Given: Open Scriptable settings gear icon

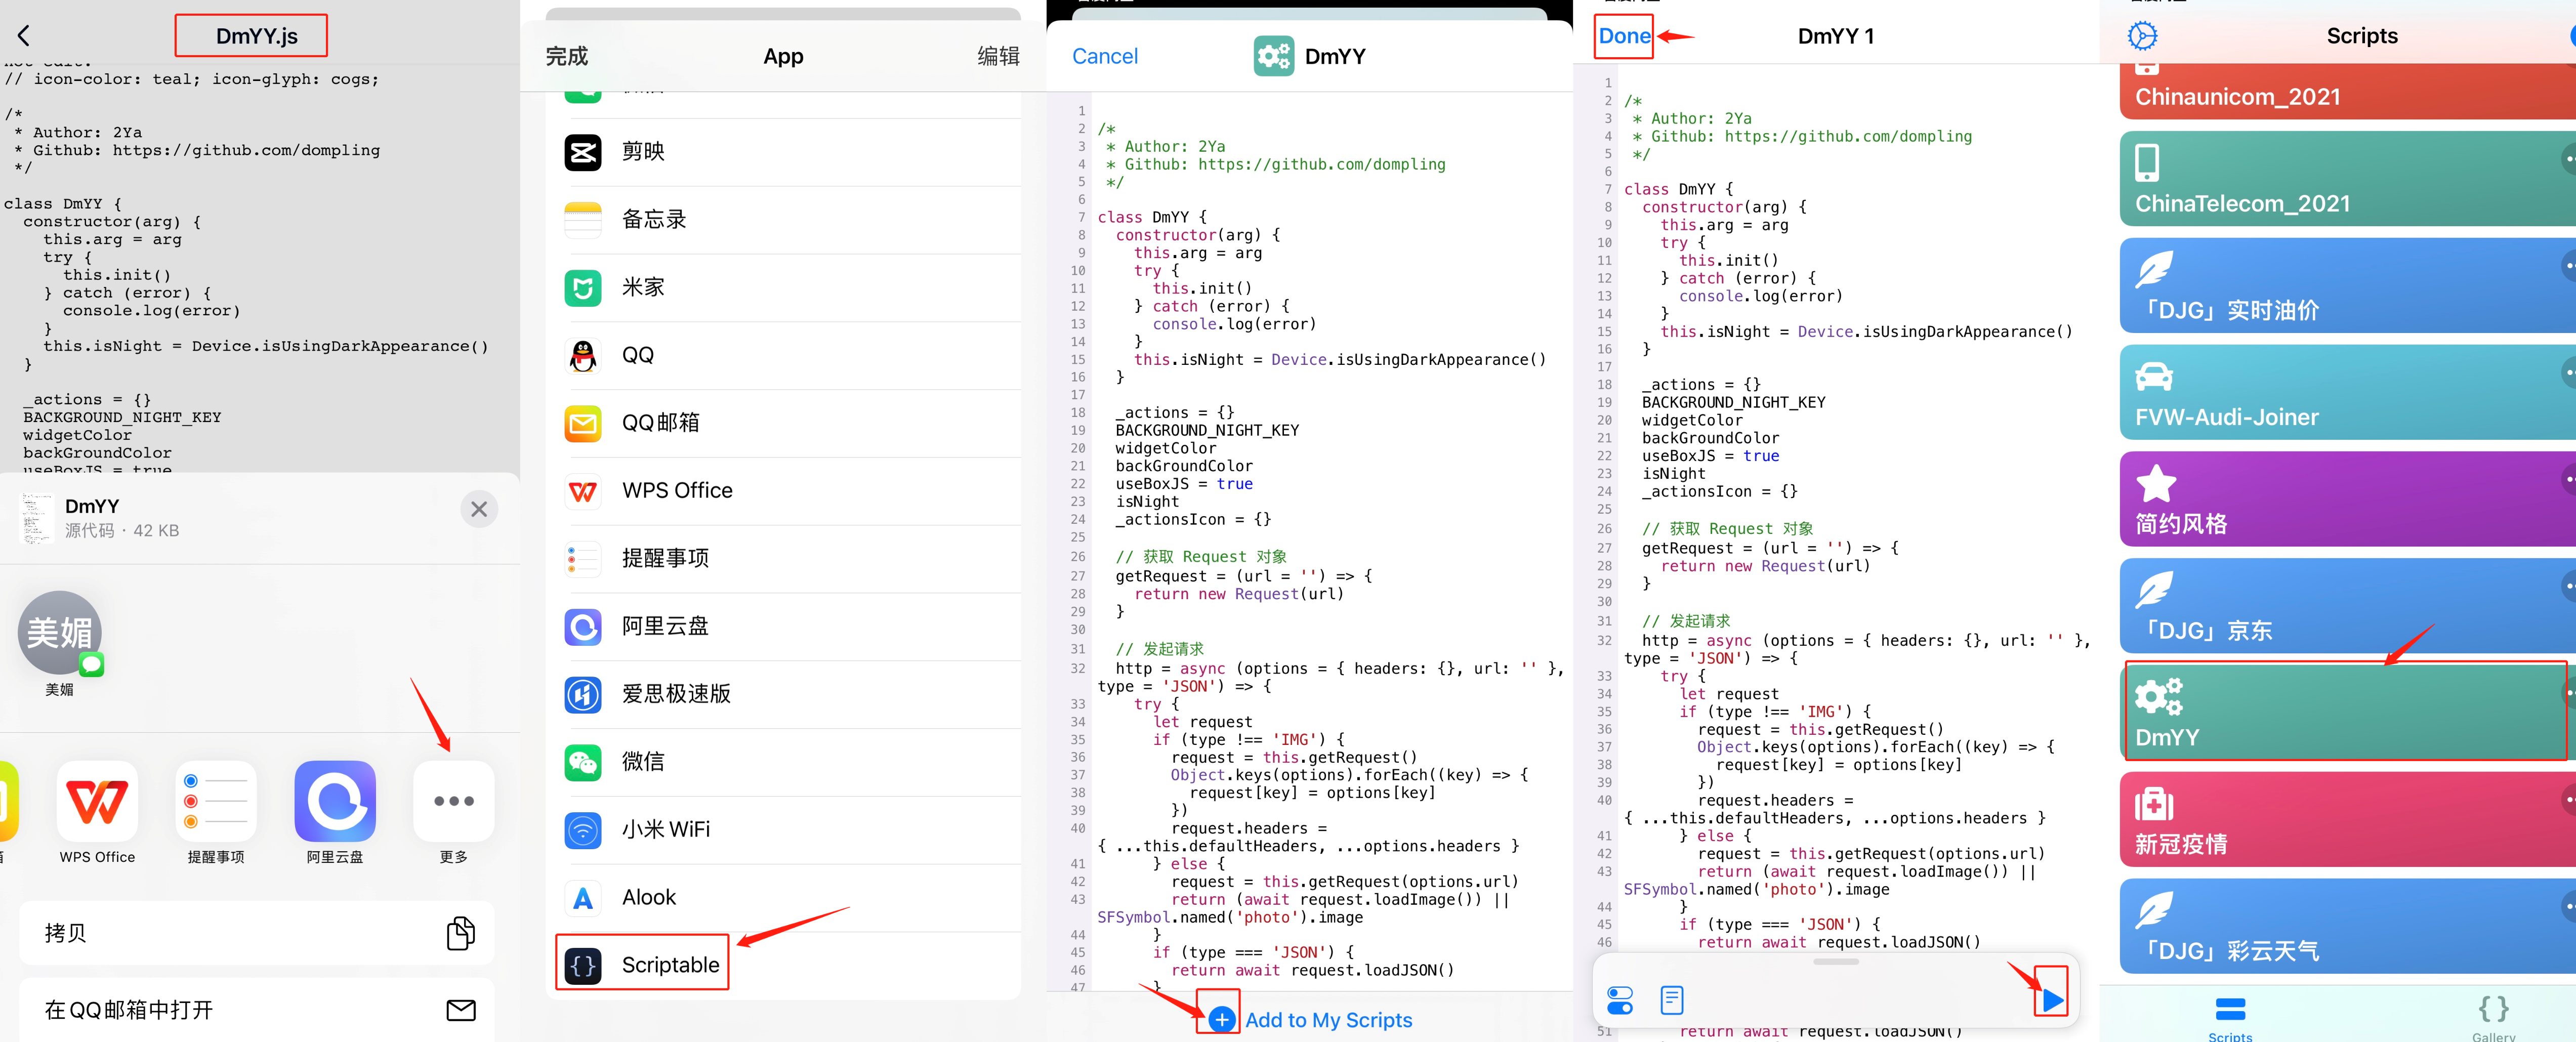Looking at the screenshot, I should tap(2142, 36).
